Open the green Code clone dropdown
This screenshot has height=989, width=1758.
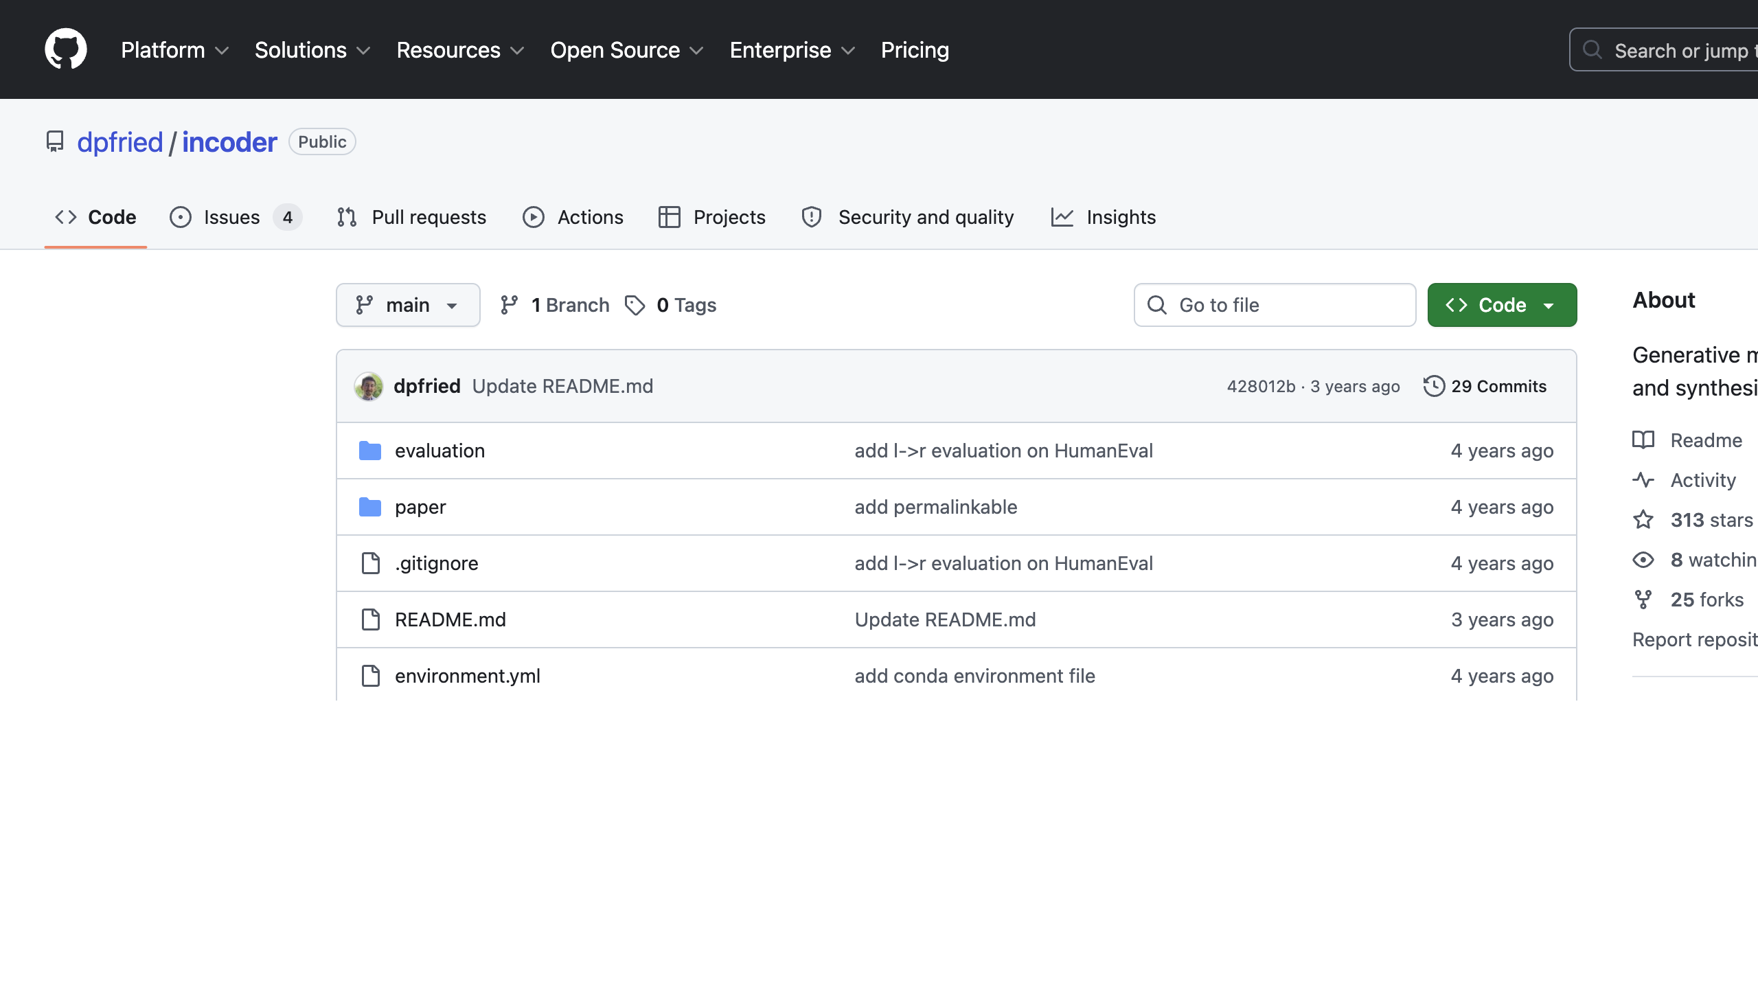1502,305
